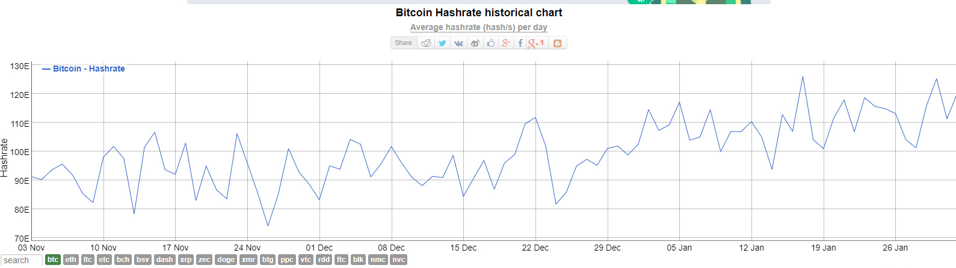Click the 130E y-axis label
The width and height of the screenshot is (956, 268).
(x=20, y=66)
